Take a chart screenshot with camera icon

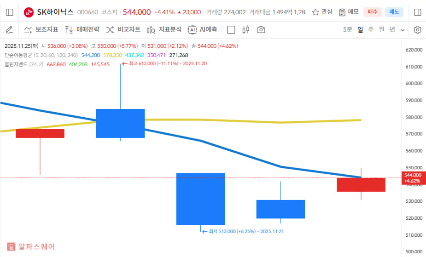pyautogui.click(x=261, y=30)
